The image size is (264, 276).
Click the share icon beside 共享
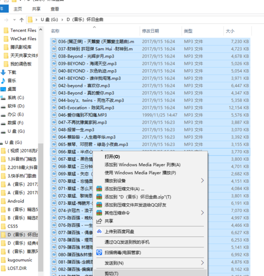(x=99, y=221)
